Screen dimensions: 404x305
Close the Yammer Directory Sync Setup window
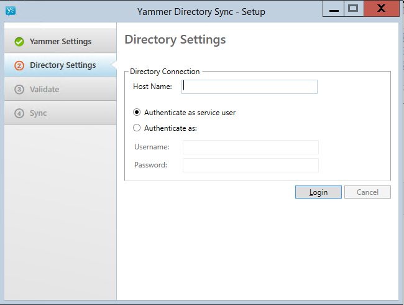tap(382, 9)
